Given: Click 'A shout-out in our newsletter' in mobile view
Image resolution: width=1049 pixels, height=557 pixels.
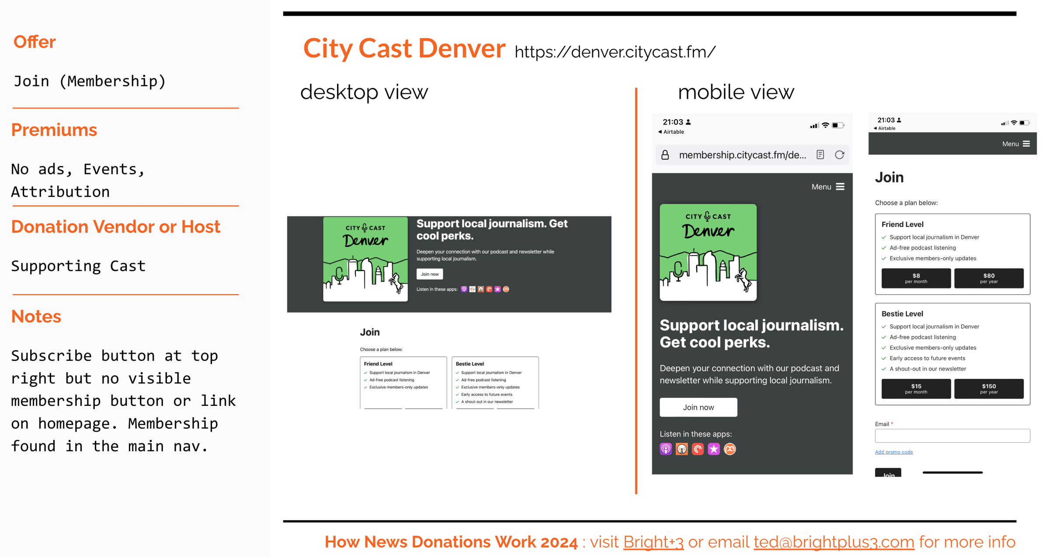Looking at the screenshot, I should point(928,369).
